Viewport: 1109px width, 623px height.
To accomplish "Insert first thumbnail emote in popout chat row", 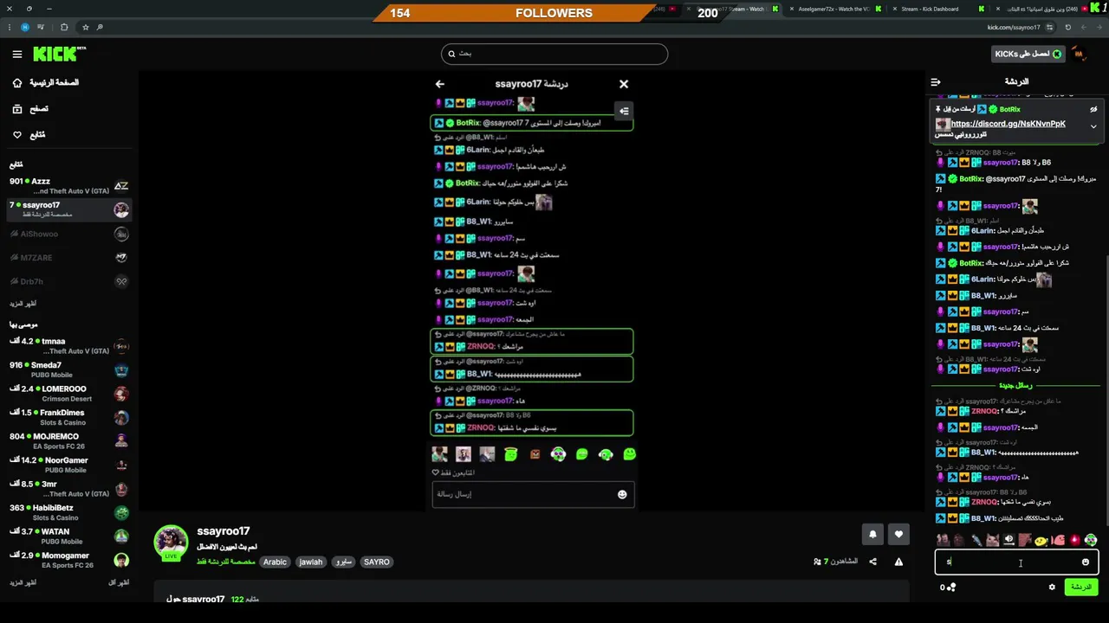I will coord(440,454).
